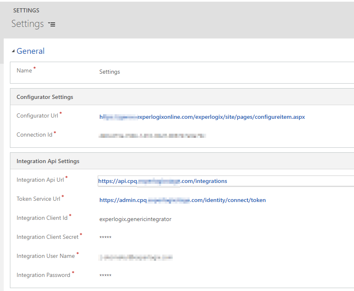The height and width of the screenshot is (291, 354).
Task: Click the masked Integration Password value
Action: (x=106, y=275)
